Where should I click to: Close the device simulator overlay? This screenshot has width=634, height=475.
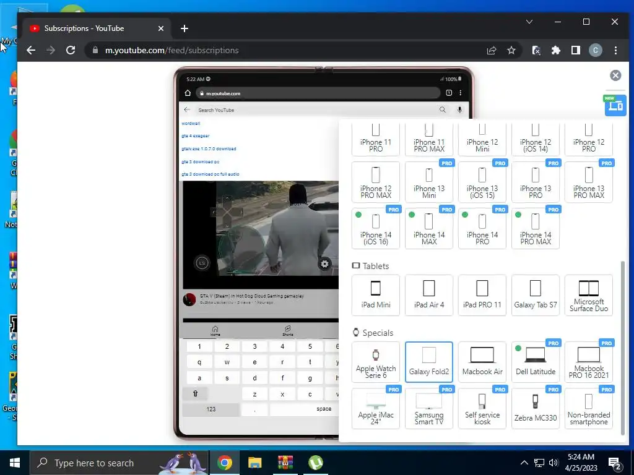coord(615,75)
